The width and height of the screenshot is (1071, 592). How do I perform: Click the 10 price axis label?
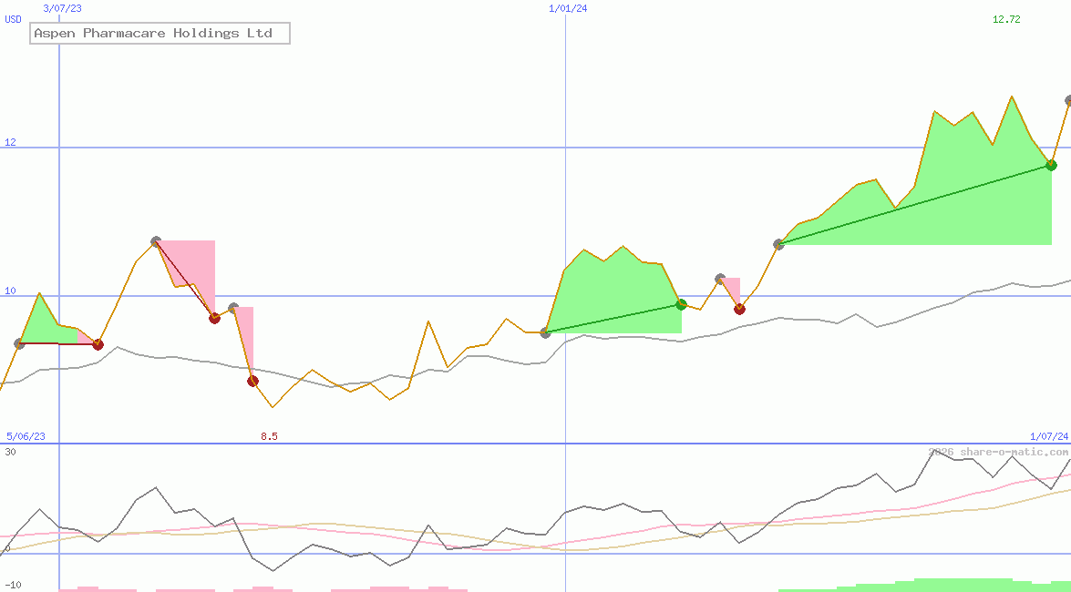point(10,291)
